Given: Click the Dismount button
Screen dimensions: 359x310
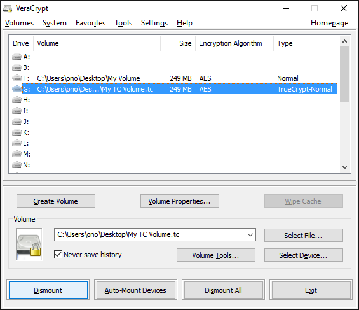Looking at the screenshot, I should pos(48,290).
